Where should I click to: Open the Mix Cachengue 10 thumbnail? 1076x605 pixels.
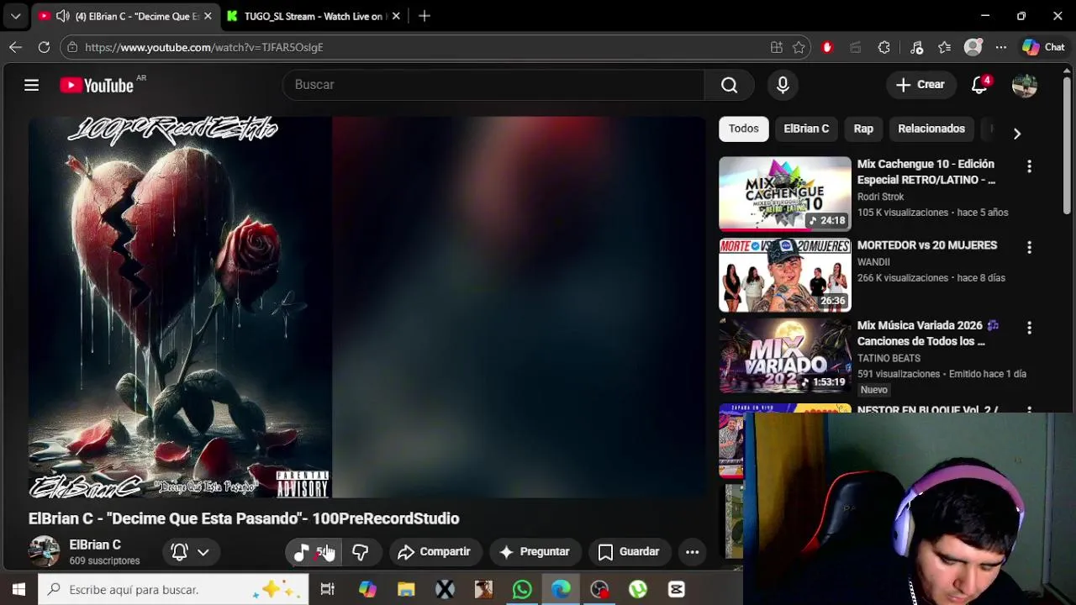[x=785, y=194]
